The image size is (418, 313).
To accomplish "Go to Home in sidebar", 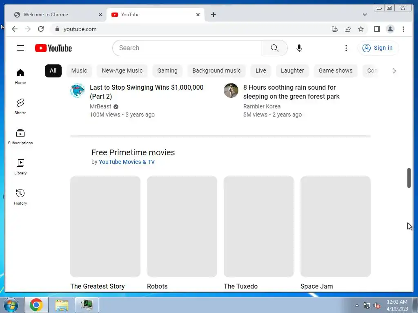I will coord(20,76).
